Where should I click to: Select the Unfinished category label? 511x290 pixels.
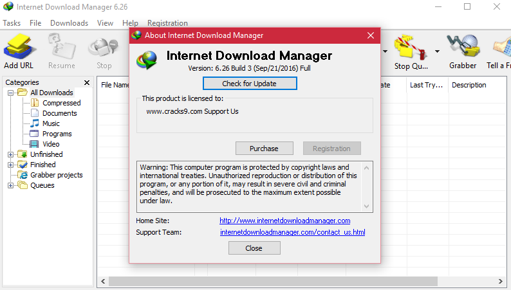coord(46,154)
